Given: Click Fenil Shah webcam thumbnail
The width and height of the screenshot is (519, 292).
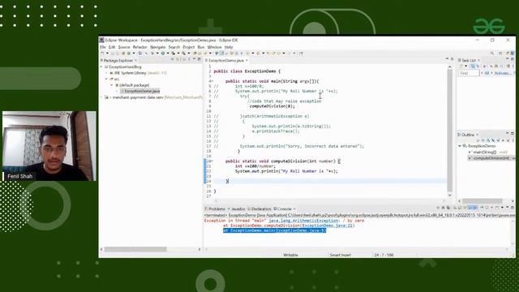Looking at the screenshot, I should tap(49, 146).
